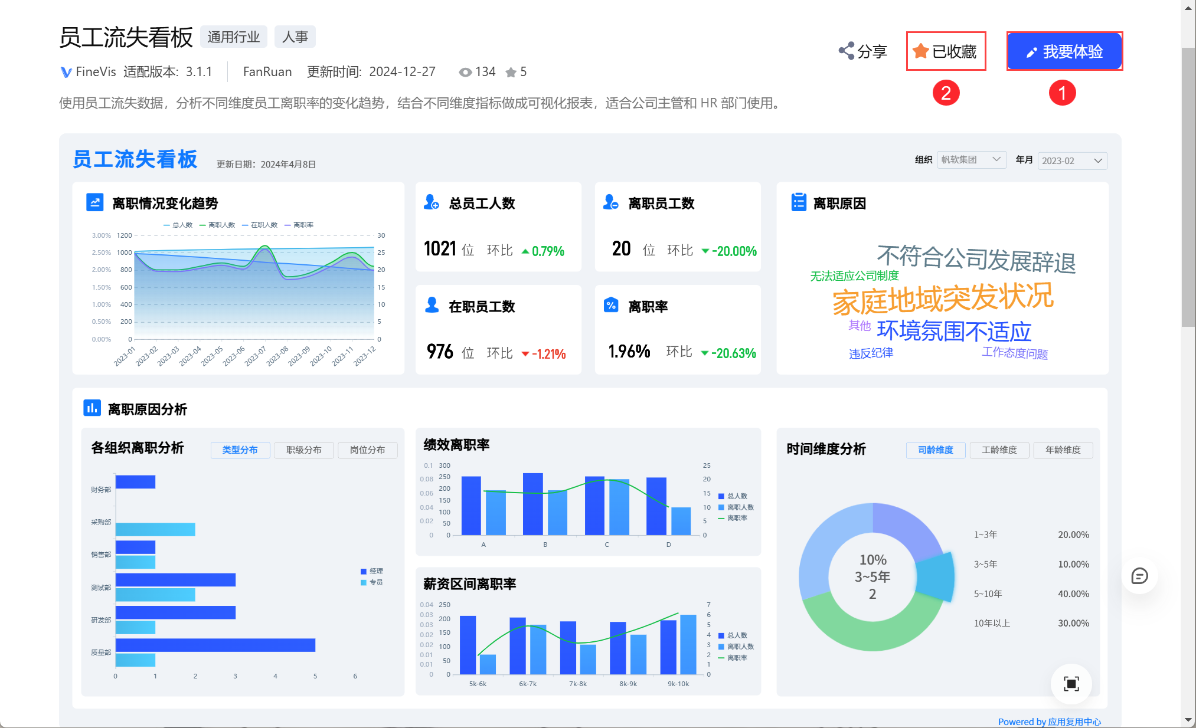The width and height of the screenshot is (1196, 728).
Task: Click the blue 我要体验 button
Action: [1064, 51]
